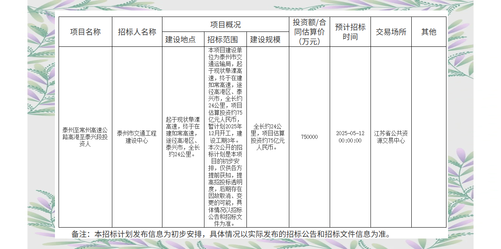Click the 交易场所 column header
This screenshot has width=501, height=249.
tap(391, 32)
